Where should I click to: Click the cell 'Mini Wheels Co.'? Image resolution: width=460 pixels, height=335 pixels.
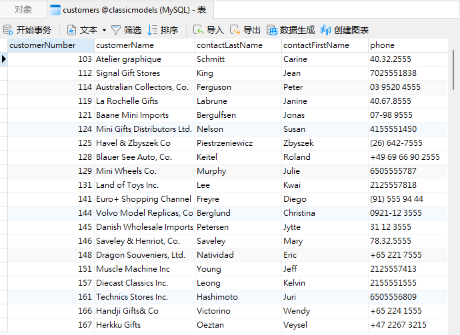tap(145, 171)
